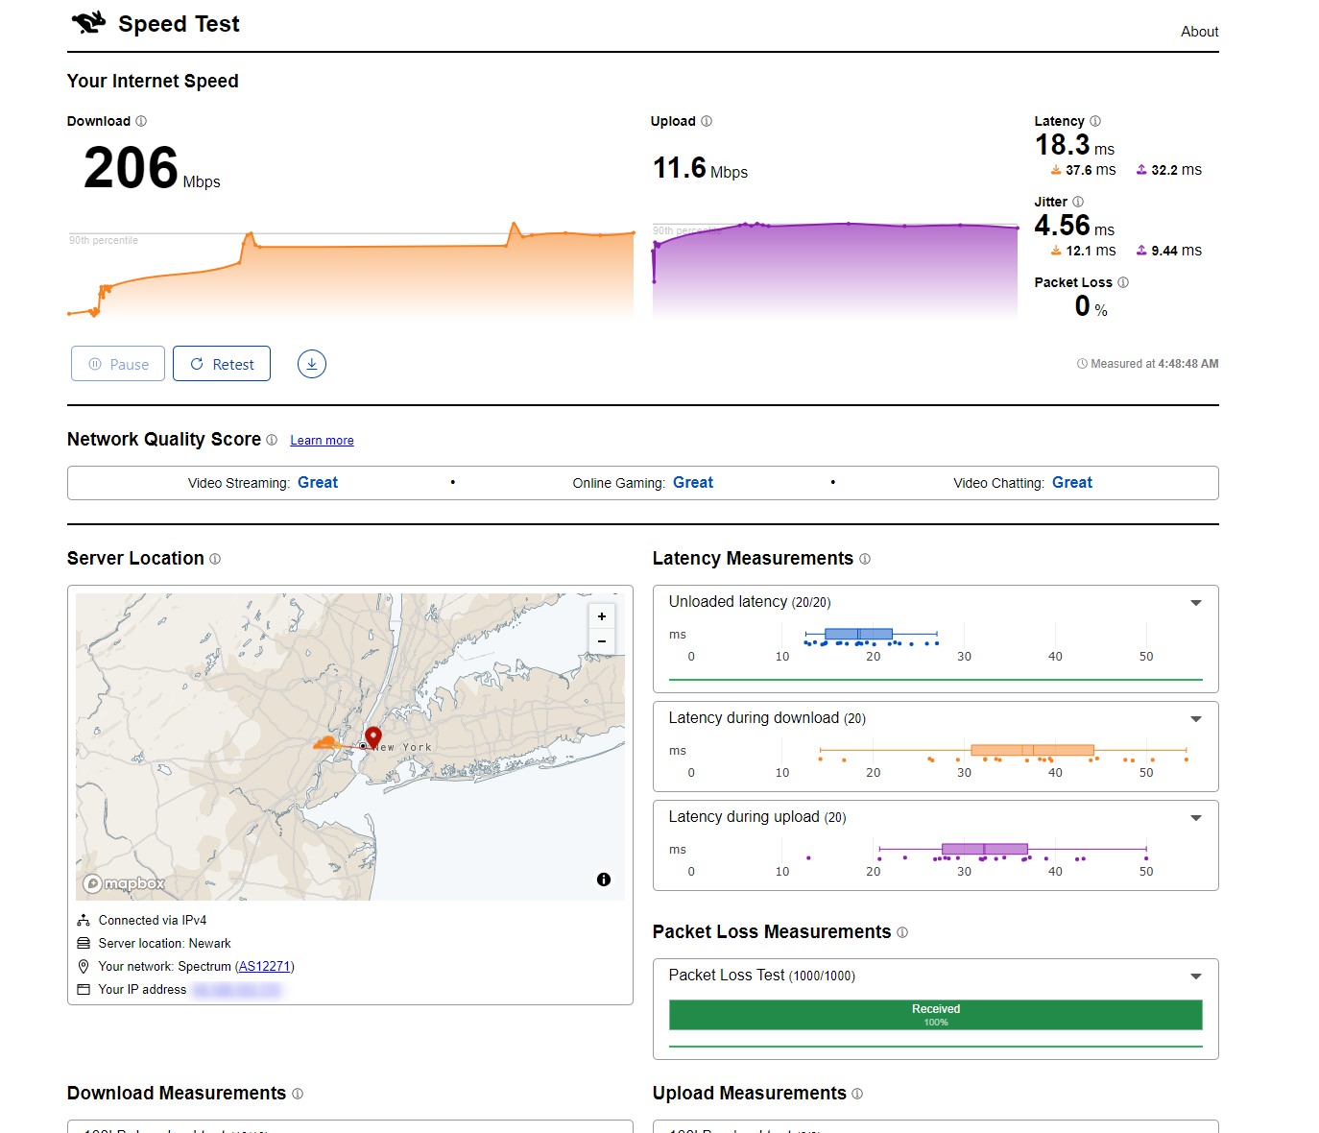The height and width of the screenshot is (1133, 1319).
Task: Zoom in on the server map
Action: pos(602,616)
